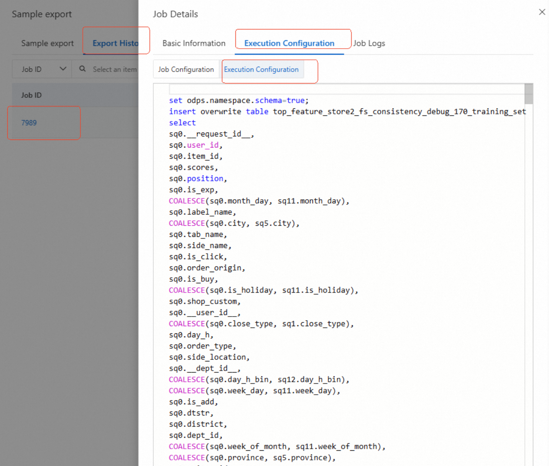The image size is (549, 466).
Task: Click the COALESCE city code line
Action: [234, 223]
